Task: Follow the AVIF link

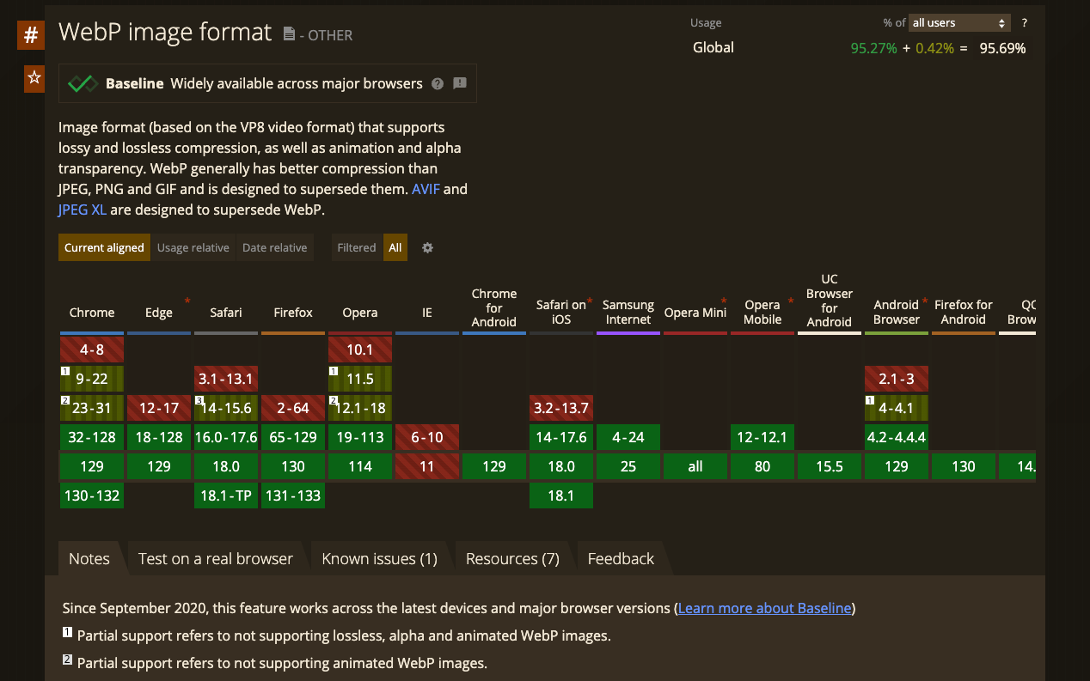Action: click(x=426, y=189)
